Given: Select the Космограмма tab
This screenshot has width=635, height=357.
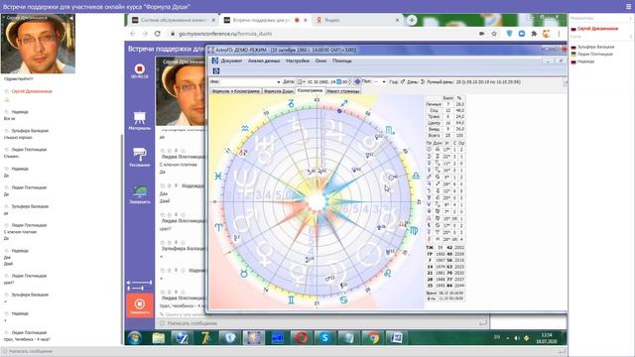Looking at the screenshot, I should [x=310, y=91].
